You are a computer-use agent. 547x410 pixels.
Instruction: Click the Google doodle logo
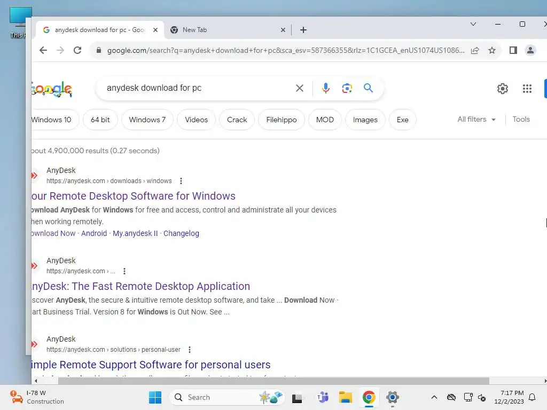52,89
